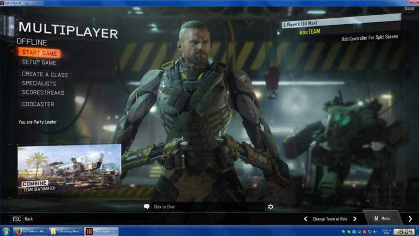Viewport: 419px width, 236px height.
Task: Click the Combine Team Deathmatch map thumbnail
Action: [x=69, y=170]
